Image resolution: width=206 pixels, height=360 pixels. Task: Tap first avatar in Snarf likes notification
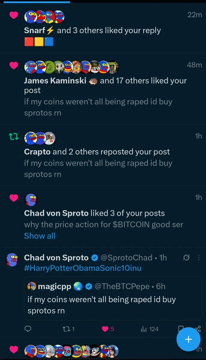(31, 17)
